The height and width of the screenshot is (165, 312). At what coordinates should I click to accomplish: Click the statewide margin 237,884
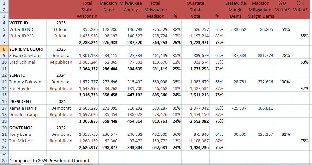pyautogui.click(x=236, y=55)
